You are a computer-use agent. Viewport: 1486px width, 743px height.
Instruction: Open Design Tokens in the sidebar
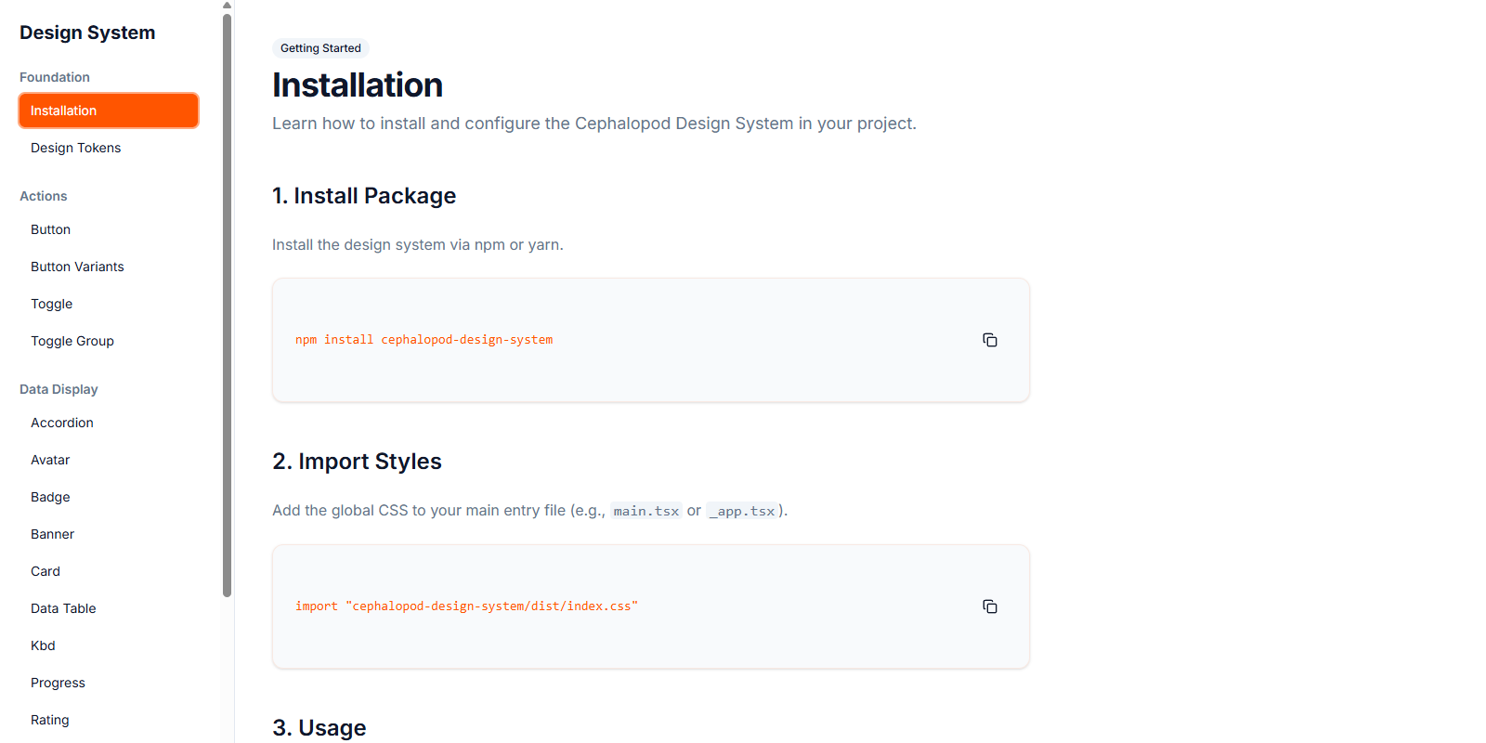pos(109,148)
